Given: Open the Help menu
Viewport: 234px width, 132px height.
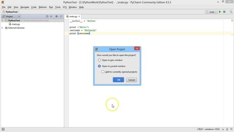Looking at the screenshot, I should pos(81,7).
